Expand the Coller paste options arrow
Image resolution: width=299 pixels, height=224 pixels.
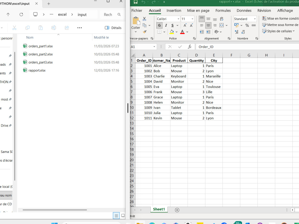click(136, 32)
